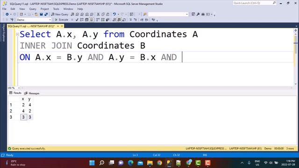Viewport: 299px width, 168px height.
Task: Open the Database Engine Query icon
Action: pyautogui.click(x=72, y=14)
